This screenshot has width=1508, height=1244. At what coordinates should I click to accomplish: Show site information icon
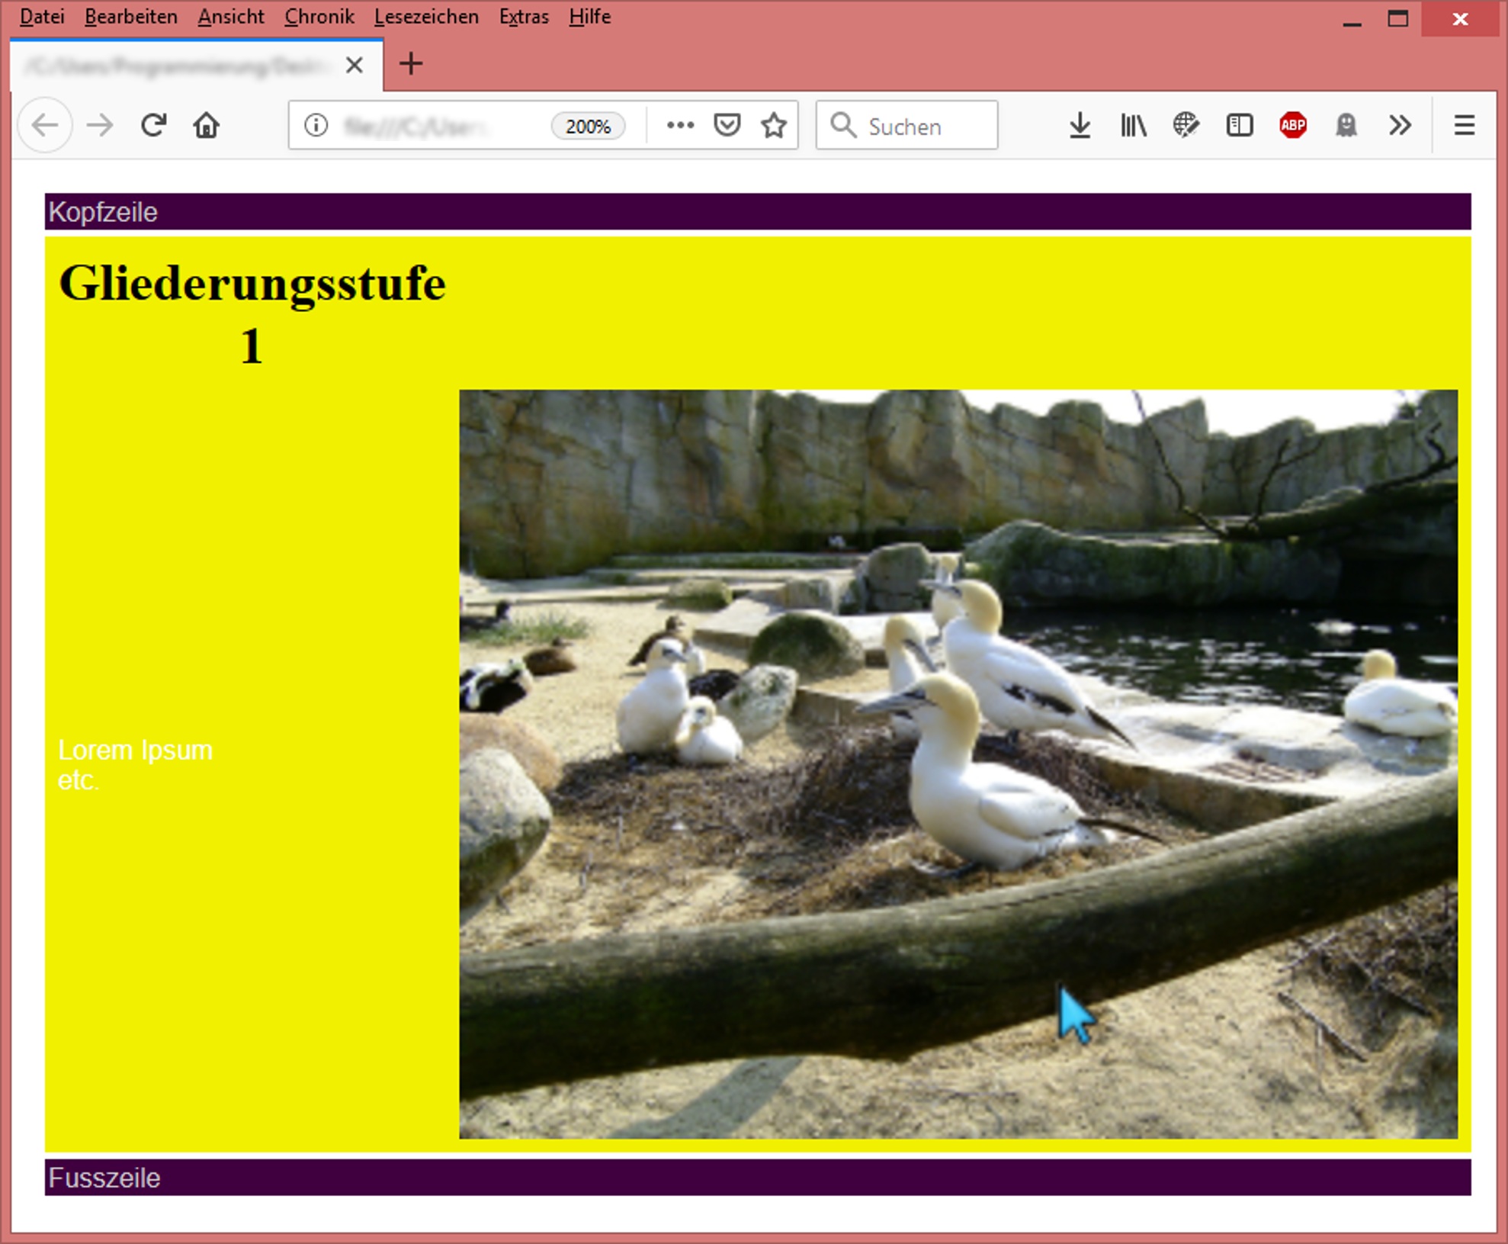(316, 125)
